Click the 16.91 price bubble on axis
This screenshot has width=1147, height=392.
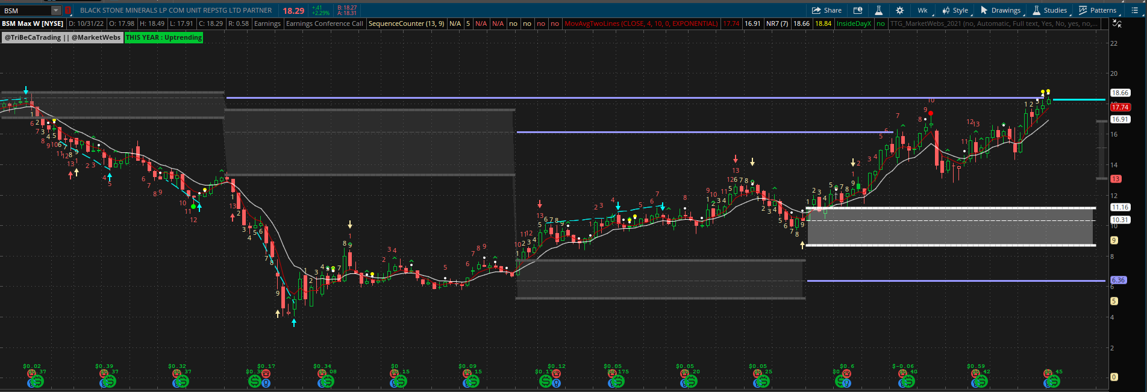(x=1120, y=119)
